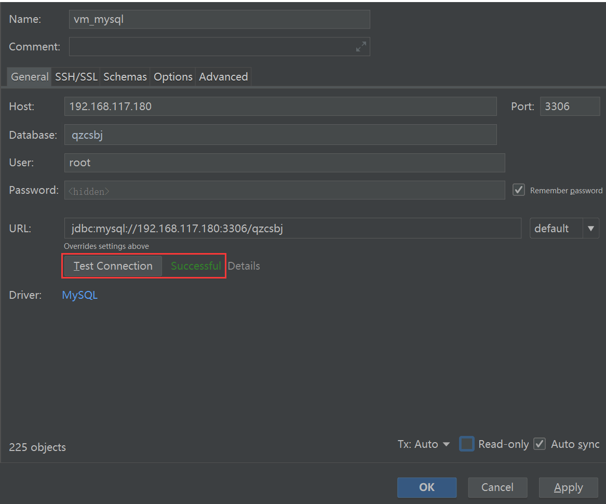Confirm settings with the OK button

[x=427, y=487]
